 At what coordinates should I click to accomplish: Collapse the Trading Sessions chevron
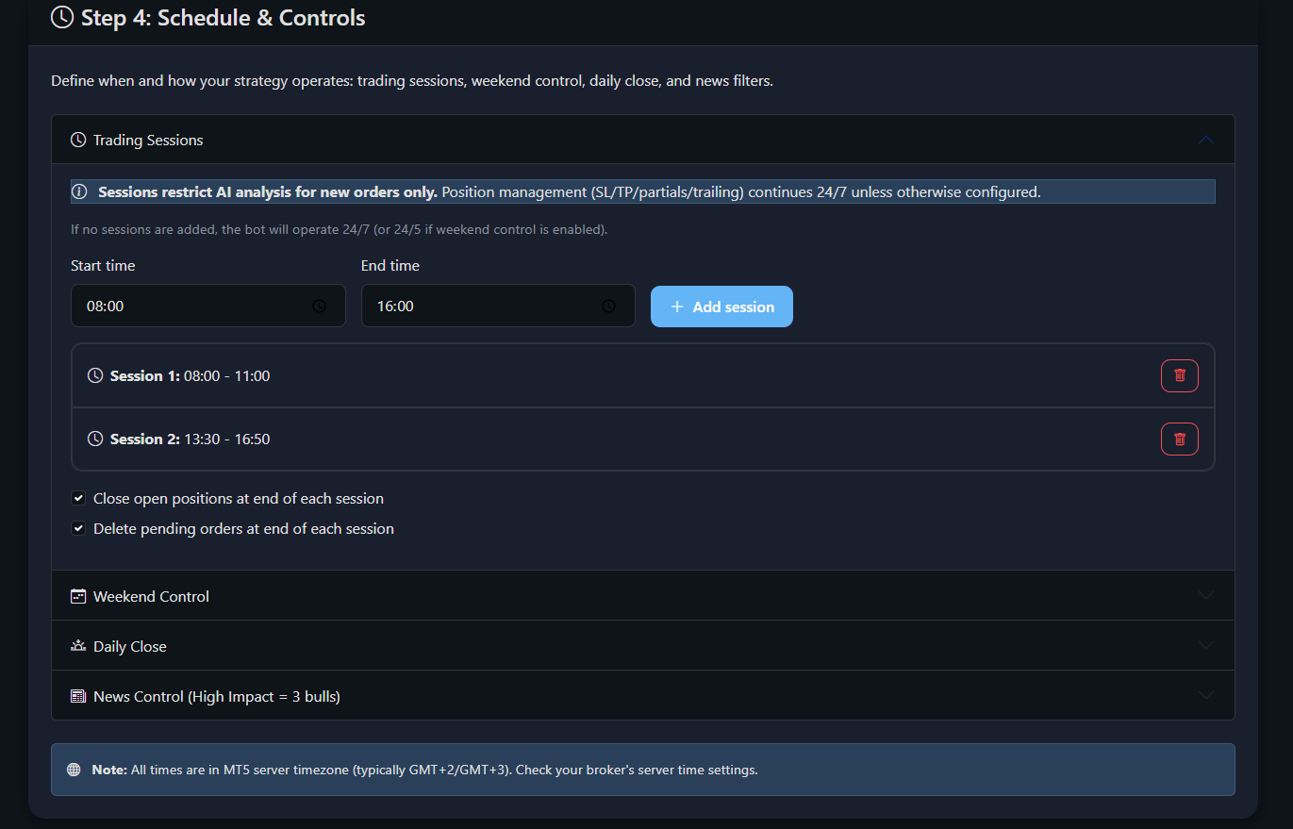coord(1205,140)
